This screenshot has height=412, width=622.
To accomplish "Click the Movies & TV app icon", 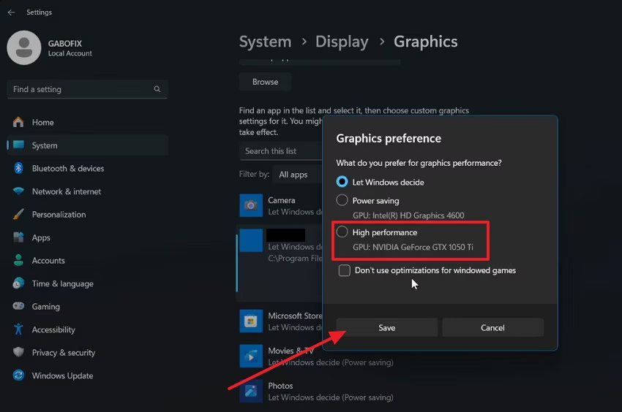I will coord(251,356).
